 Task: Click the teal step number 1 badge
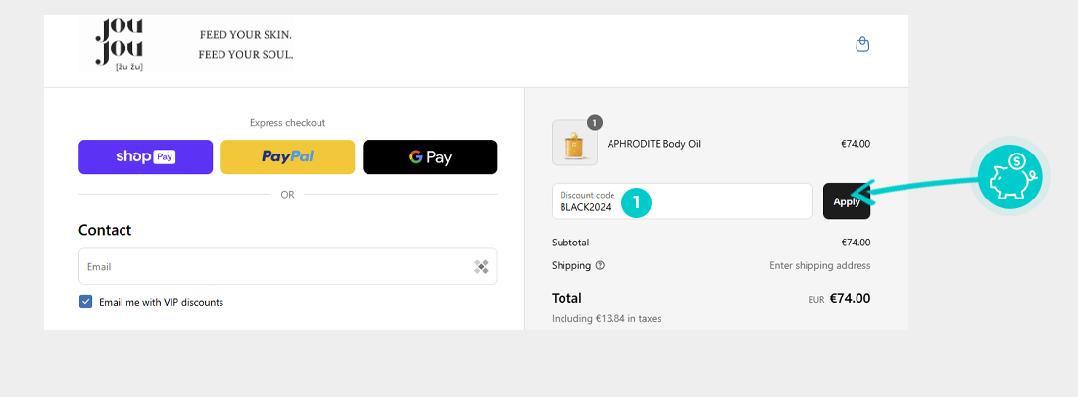637,201
